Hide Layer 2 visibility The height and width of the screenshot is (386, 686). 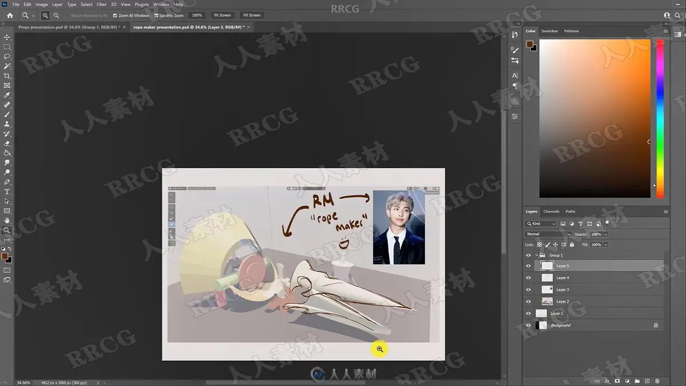point(528,301)
